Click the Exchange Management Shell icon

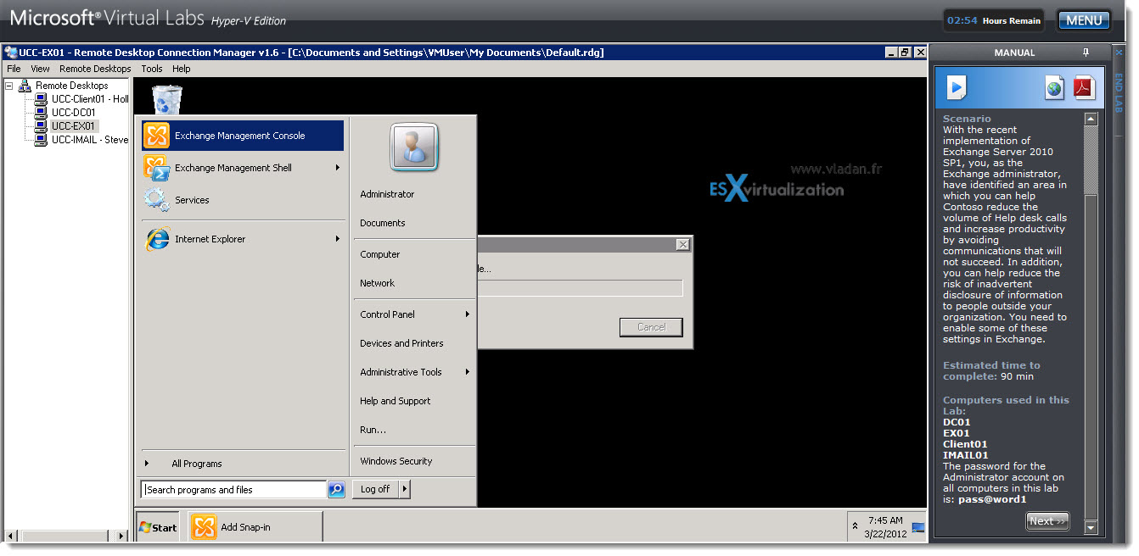(156, 168)
